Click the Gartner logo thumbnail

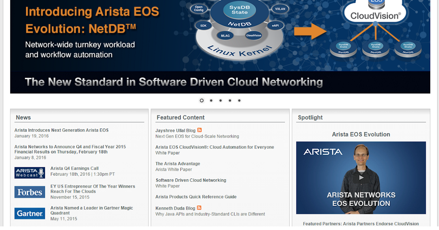tap(30, 214)
